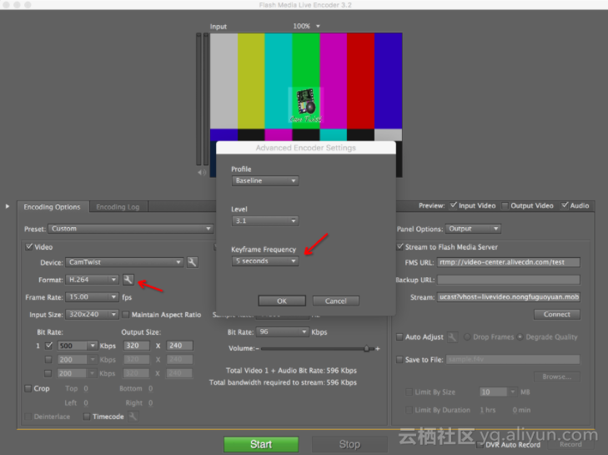Open H.264 advanced format settings wrench
Viewport: 608px width, 455px height.
click(x=128, y=280)
